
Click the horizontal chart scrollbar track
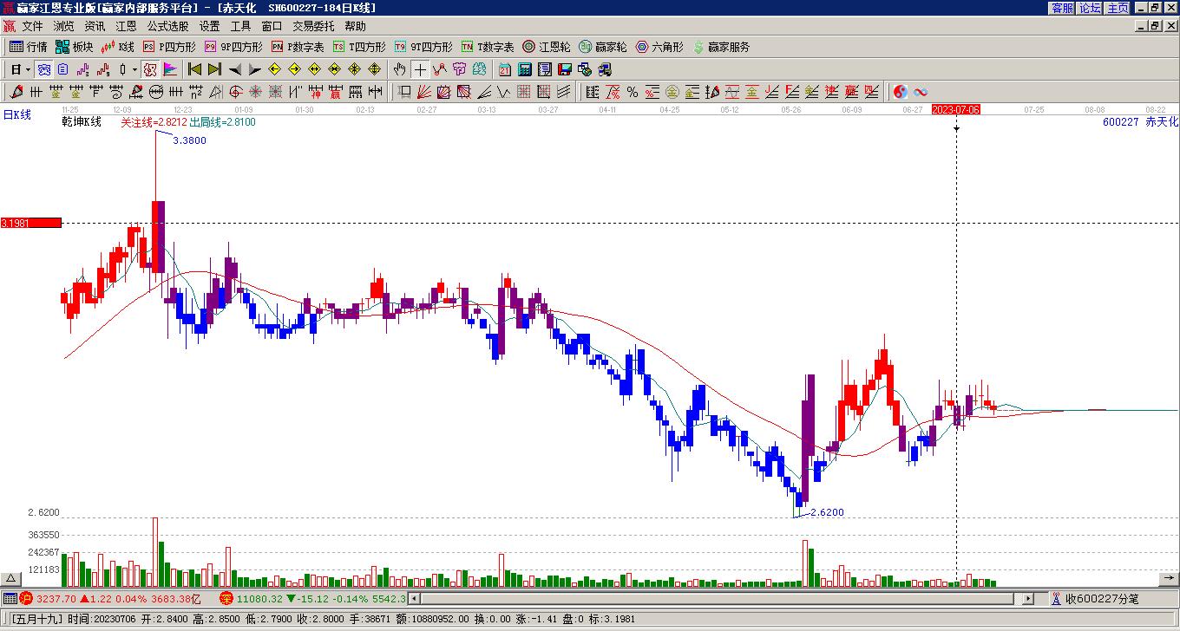click(719, 599)
